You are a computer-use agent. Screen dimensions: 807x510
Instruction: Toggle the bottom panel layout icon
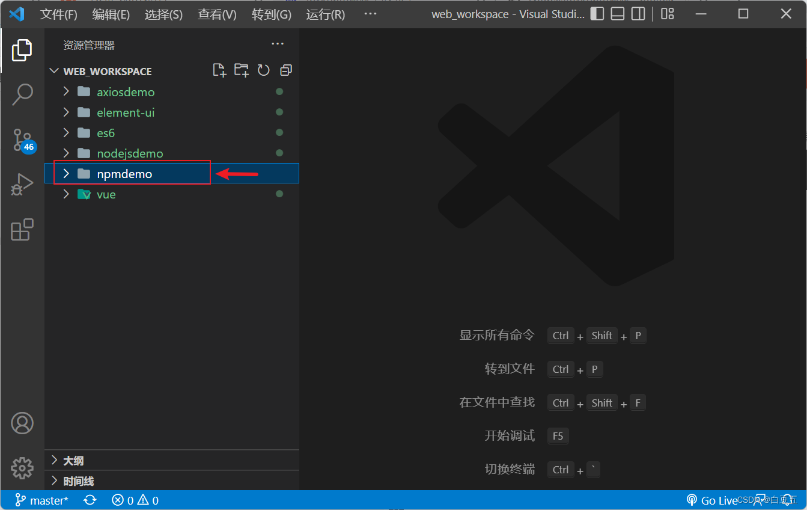click(618, 14)
